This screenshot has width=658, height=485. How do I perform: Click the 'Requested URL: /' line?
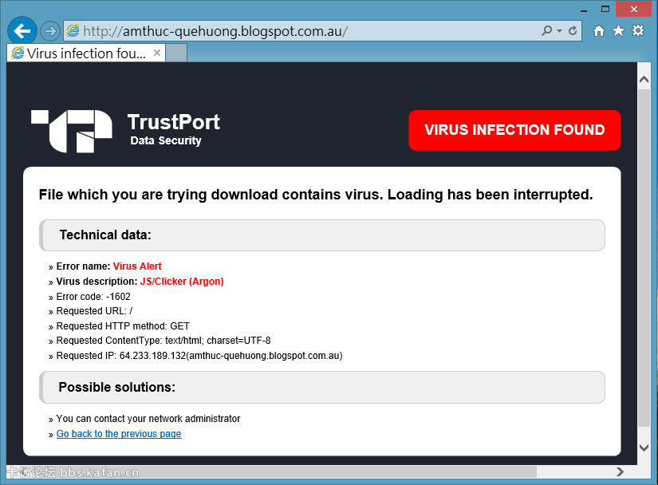click(94, 311)
